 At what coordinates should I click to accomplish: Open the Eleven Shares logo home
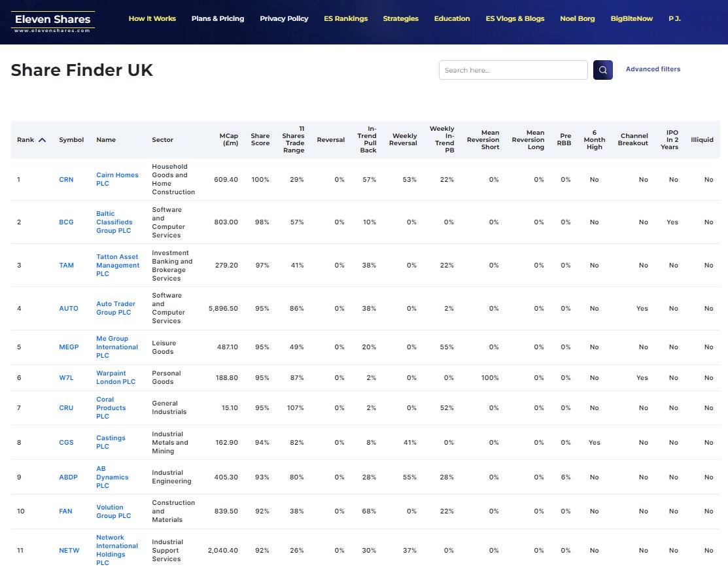tap(52, 22)
